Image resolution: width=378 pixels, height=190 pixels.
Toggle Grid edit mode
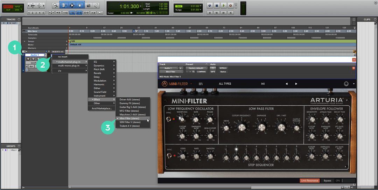[x=17, y=10]
